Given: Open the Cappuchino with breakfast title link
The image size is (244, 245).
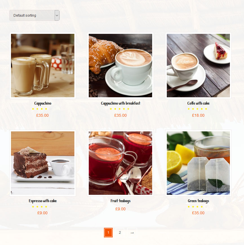Looking at the screenshot, I should [x=120, y=103].
